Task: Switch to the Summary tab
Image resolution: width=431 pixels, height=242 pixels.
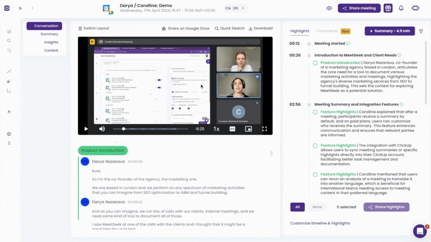Action: point(49,34)
